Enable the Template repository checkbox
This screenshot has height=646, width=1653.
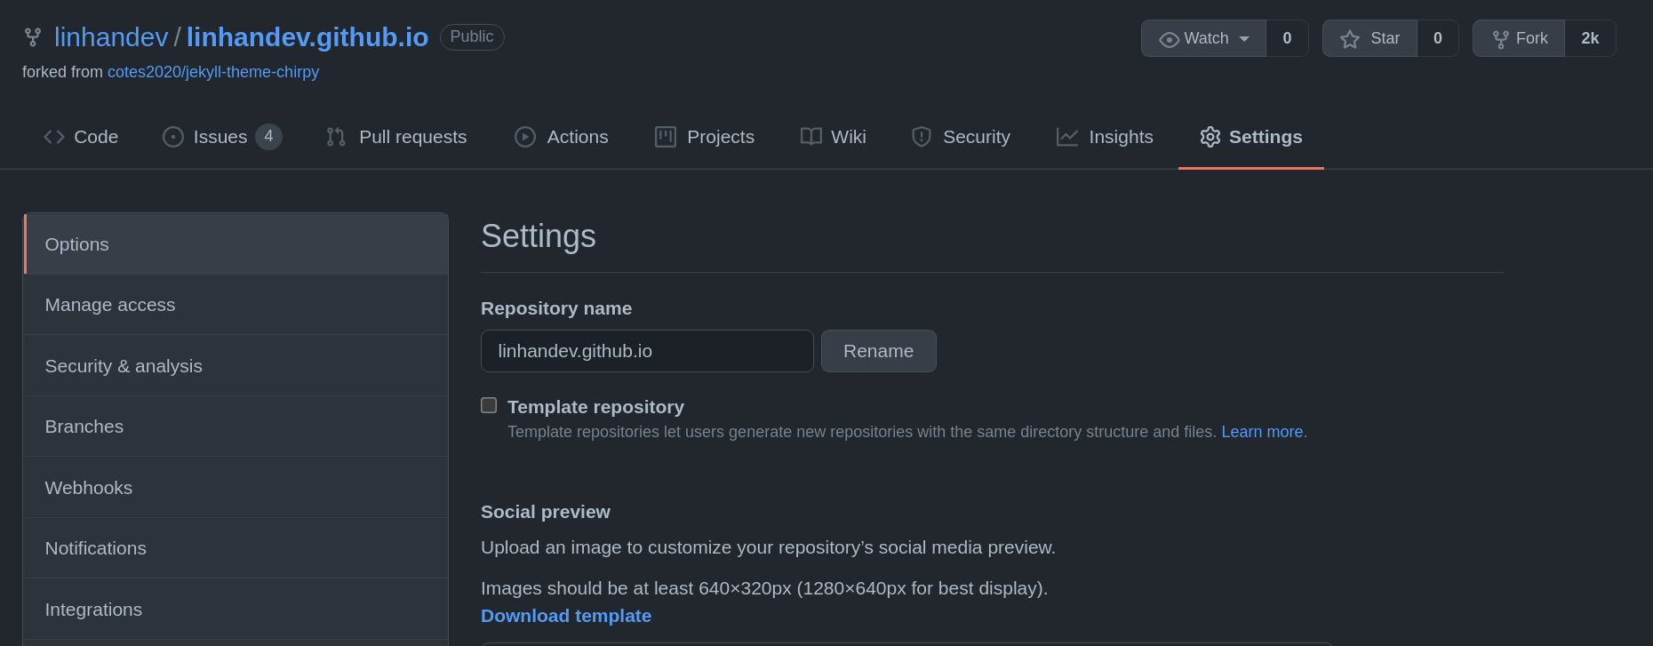click(x=489, y=405)
